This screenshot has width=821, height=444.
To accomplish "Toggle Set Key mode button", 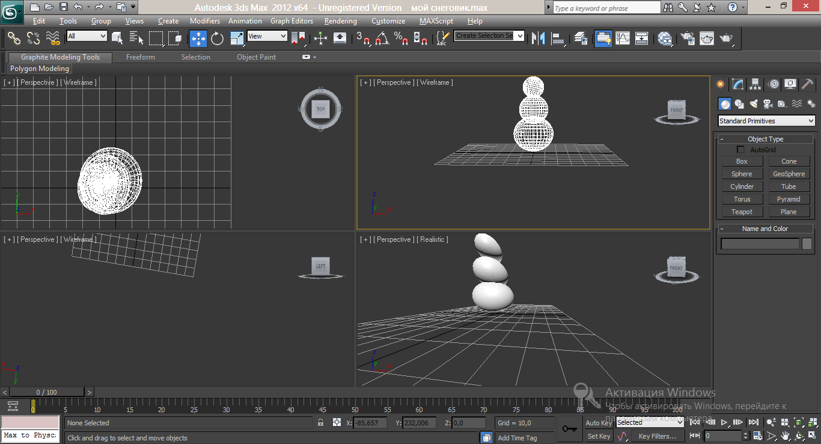I will tap(599, 436).
